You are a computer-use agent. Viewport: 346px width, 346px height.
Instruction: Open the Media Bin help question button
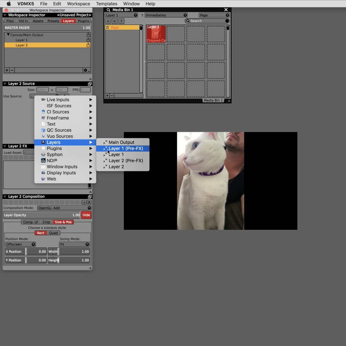(x=121, y=21)
